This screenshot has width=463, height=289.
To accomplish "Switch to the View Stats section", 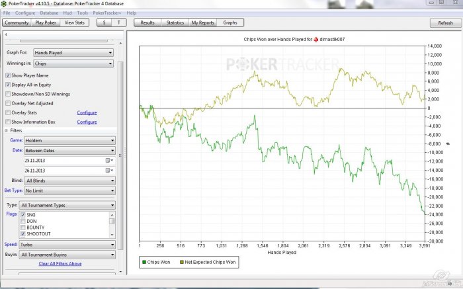I will [74, 22].
